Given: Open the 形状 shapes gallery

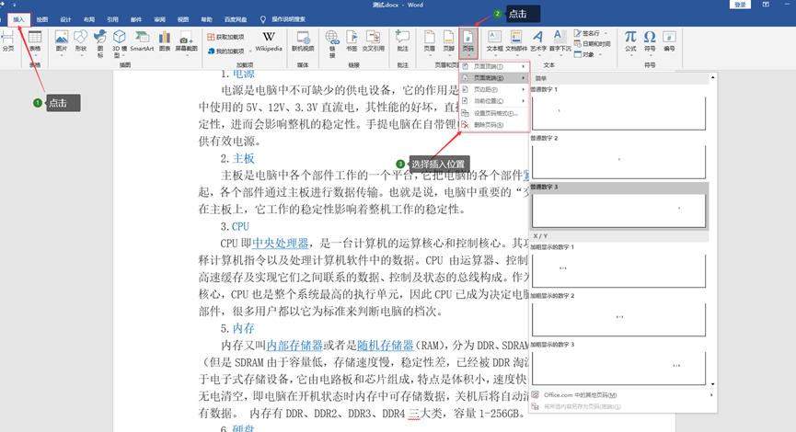Looking at the screenshot, I should click(81, 42).
